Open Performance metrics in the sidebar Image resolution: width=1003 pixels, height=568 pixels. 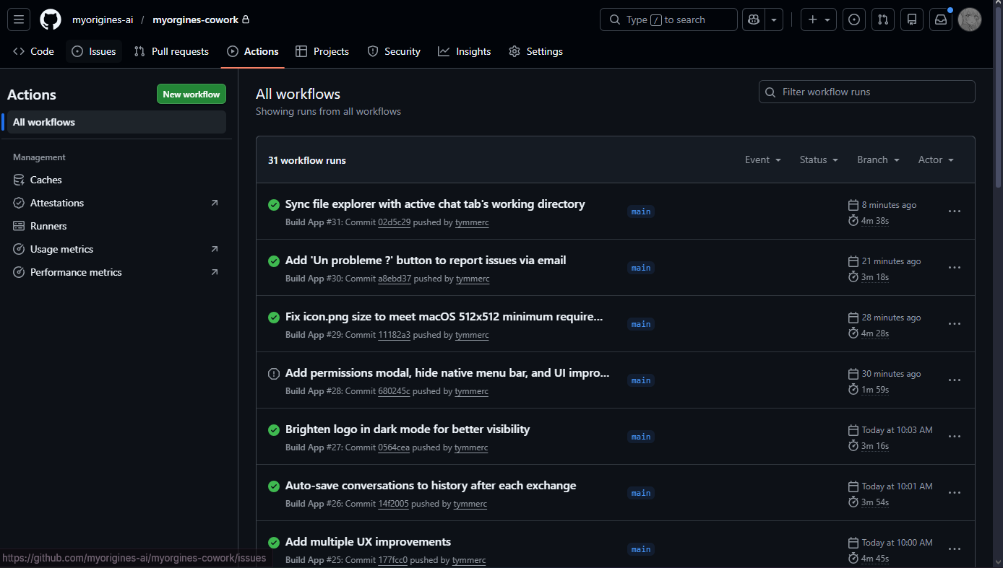116,272
